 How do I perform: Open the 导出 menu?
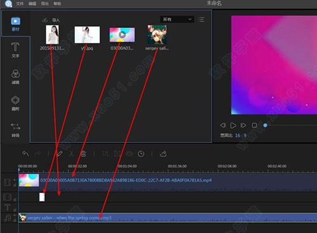(x=44, y=4)
